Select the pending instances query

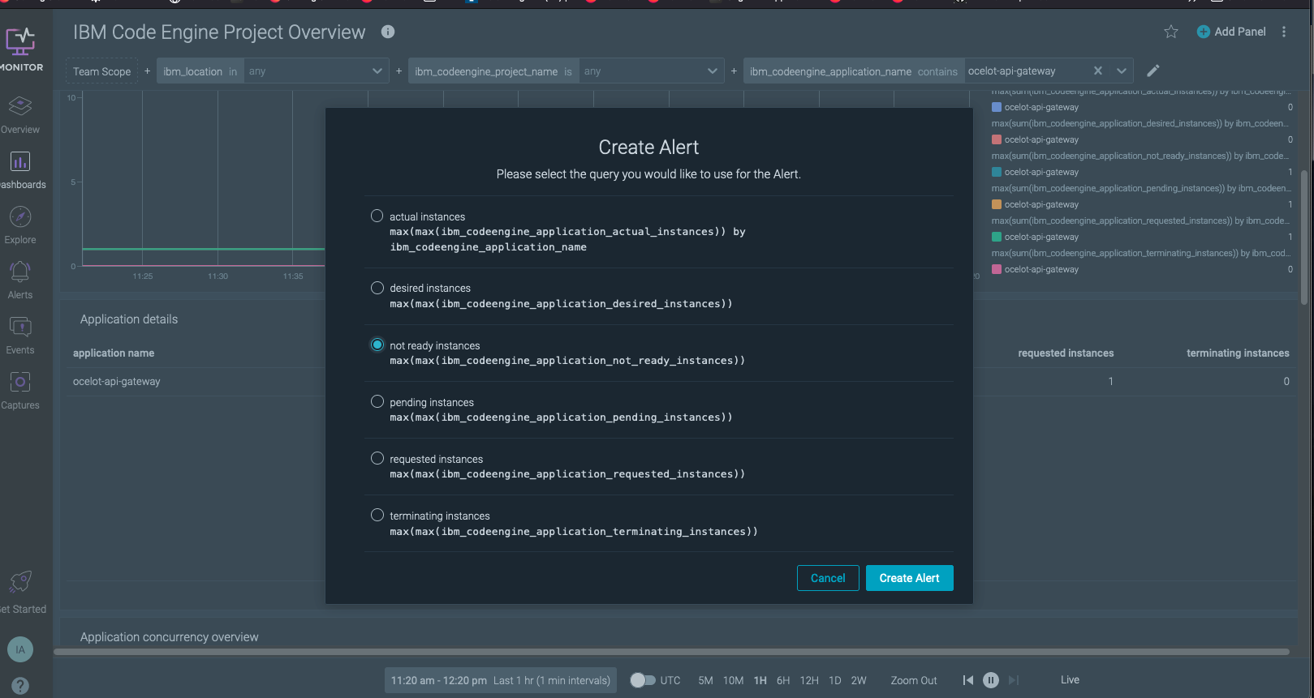pyautogui.click(x=377, y=401)
